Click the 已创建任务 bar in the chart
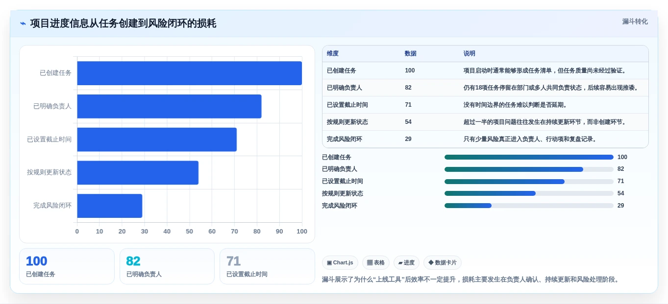The height and width of the screenshot is (304, 668). click(x=189, y=73)
